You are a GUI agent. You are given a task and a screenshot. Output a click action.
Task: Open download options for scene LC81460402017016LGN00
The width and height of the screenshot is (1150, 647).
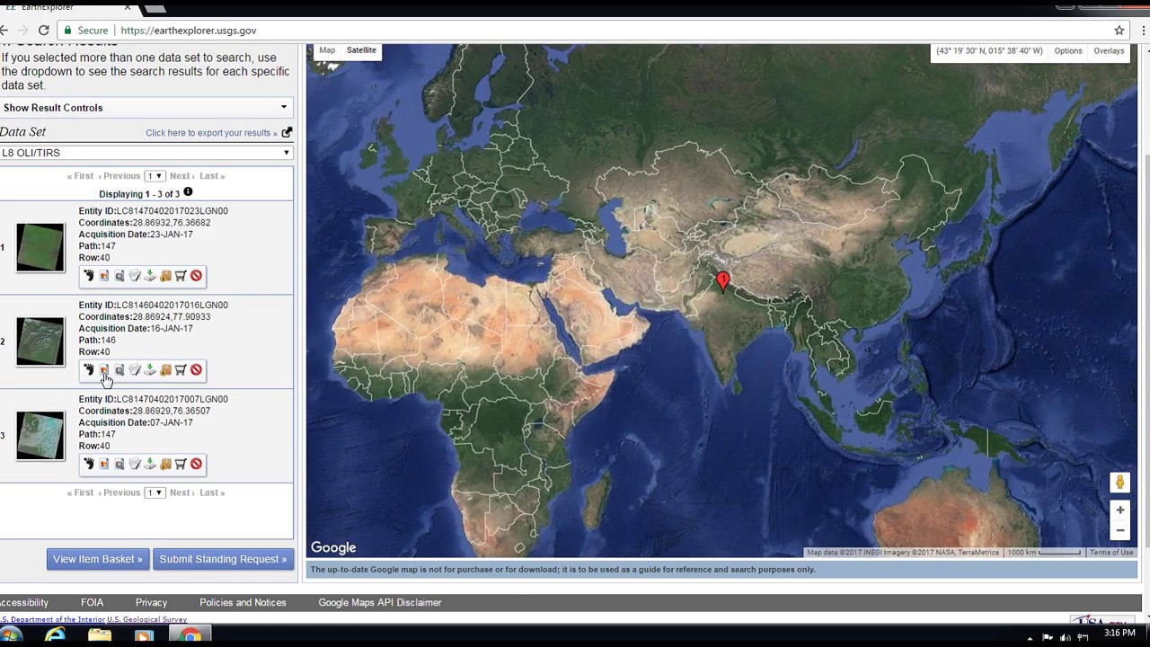coord(150,370)
